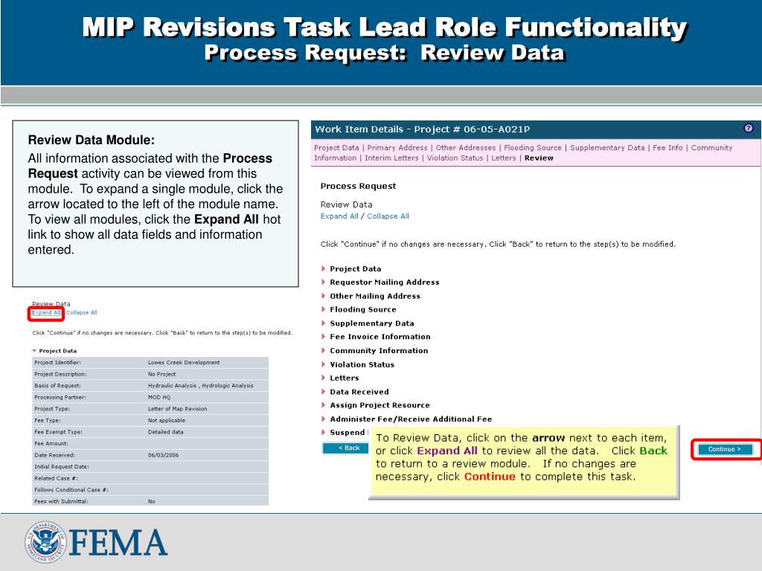762x571 pixels.
Task: Open the Fee Info tab link
Action: 667,148
